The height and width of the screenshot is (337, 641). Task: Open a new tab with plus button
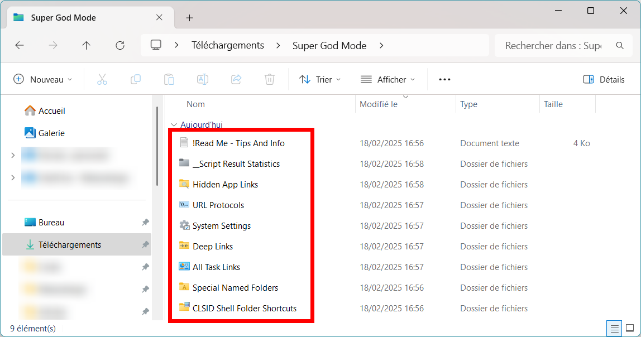(x=189, y=17)
